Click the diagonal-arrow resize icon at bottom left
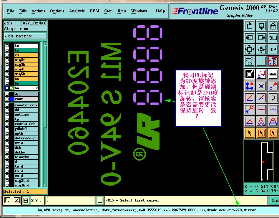Image resolution: width=279 pixels, height=218 pixels. click(x=7, y=200)
